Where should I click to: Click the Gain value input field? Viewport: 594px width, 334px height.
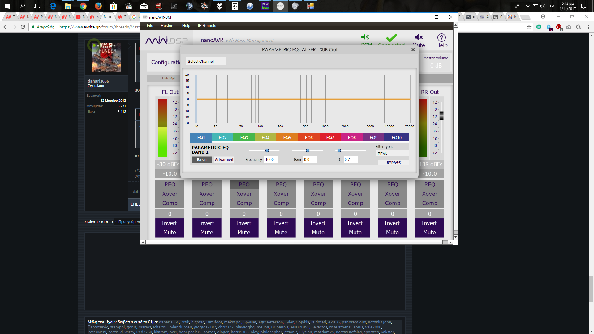(x=310, y=160)
